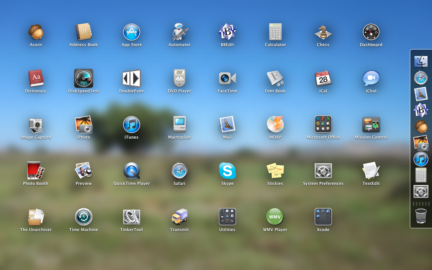This screenshot has width=432, height=270.
Task: Launch the Dictionary app
Action: 35,78
